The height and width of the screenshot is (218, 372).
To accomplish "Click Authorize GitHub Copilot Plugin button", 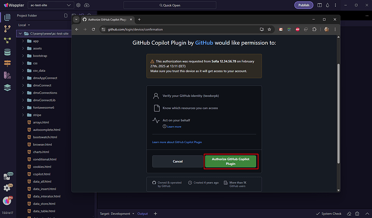I will pyautogui.click(x=231, y=161).
